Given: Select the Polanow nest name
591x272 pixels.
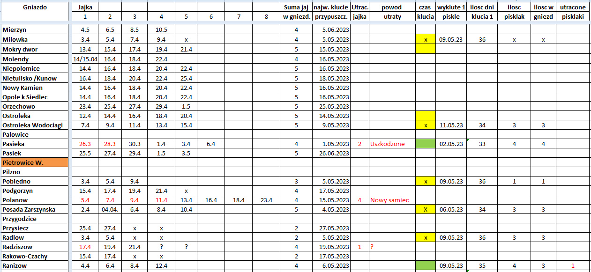Looking at the screenshot, I should 35,200.
